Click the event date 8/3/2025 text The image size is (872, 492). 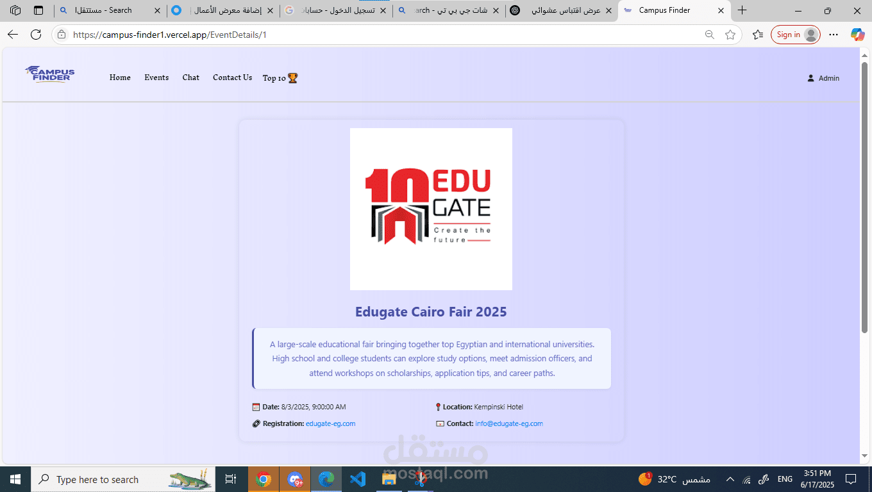click(314, 407)
